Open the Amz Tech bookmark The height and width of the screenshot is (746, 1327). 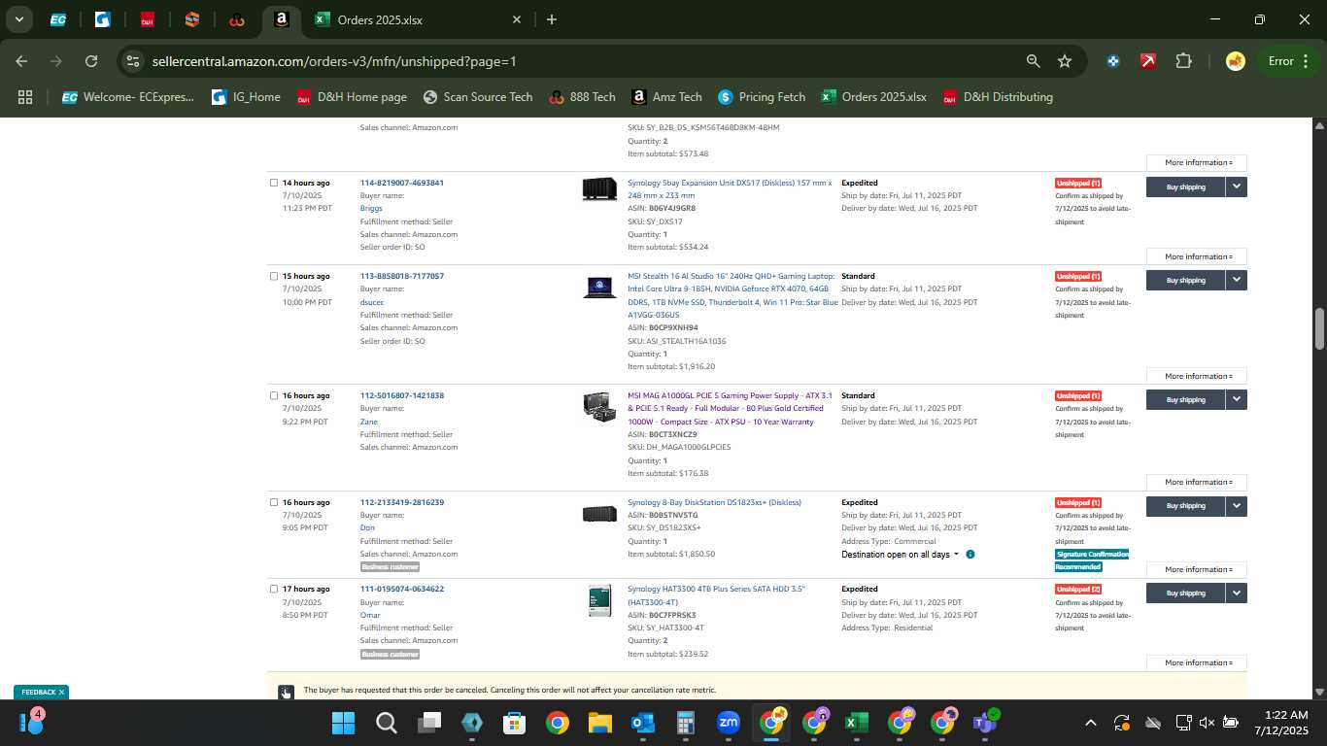(666, 97)
